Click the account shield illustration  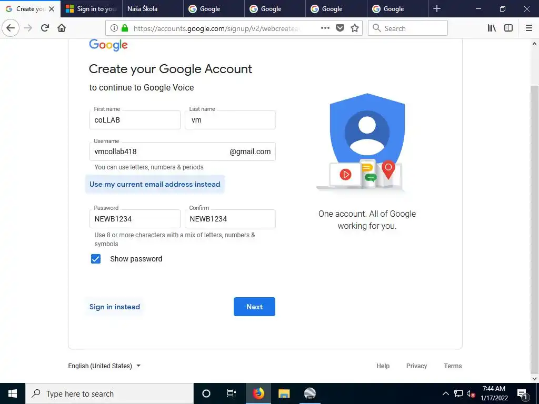tap(361, 142)
